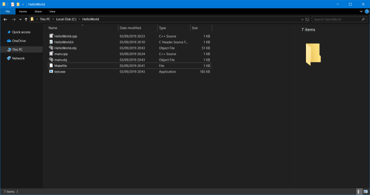The width and height of the screenshot is (370, 195).
Task: Click 03/09/2019 20:23 date of HelloWorld.cpp
Action: (x=132, y=36)
